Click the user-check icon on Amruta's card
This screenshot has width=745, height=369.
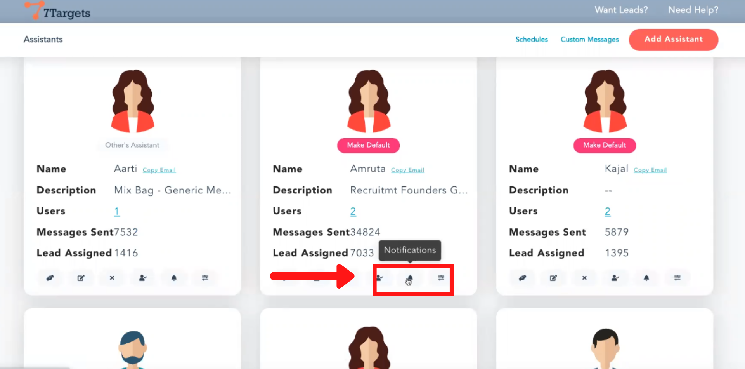(x=379, y=278)
